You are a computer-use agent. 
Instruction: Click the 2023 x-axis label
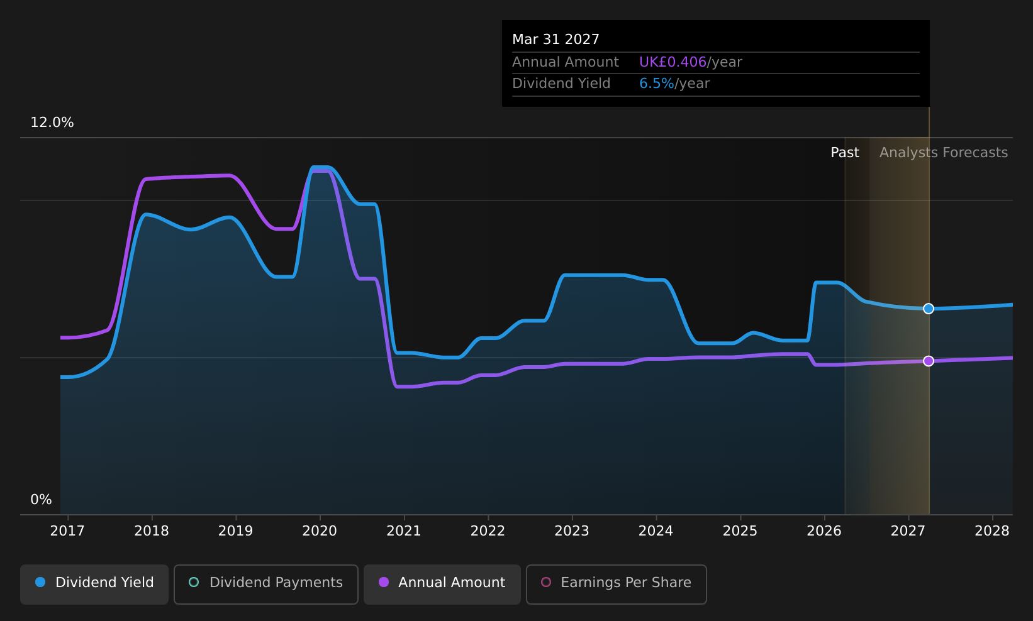[x=572, y=531]
